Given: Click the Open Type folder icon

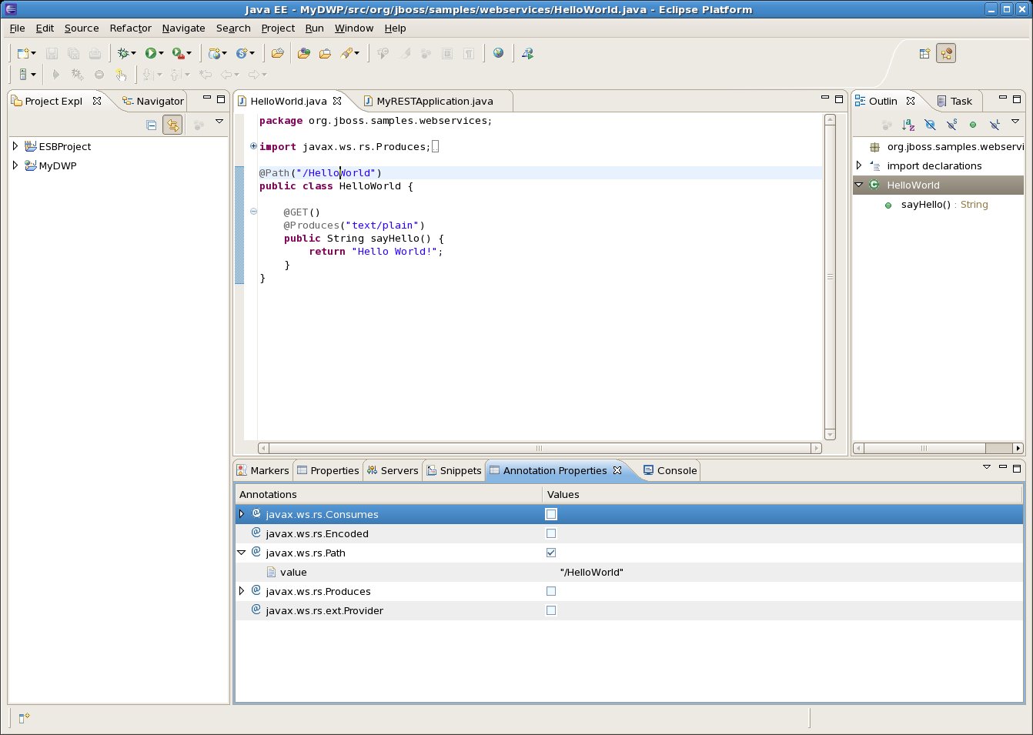Looking at the screenshot, I should pyautogui.click(x=304, y=53).
